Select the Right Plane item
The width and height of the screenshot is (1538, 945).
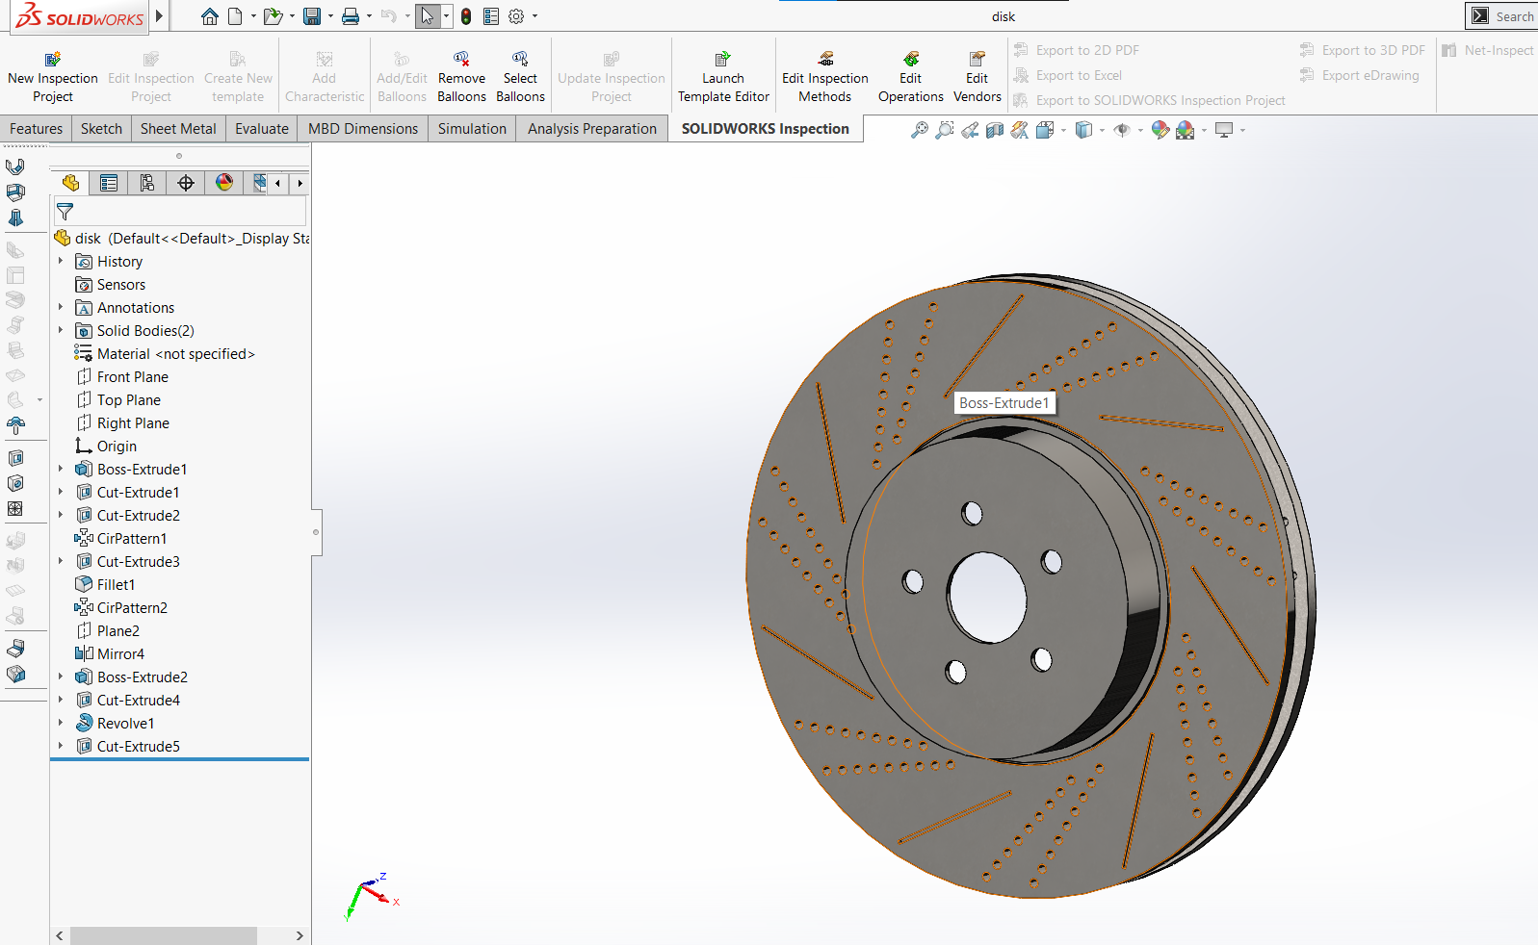click(122, 423)
